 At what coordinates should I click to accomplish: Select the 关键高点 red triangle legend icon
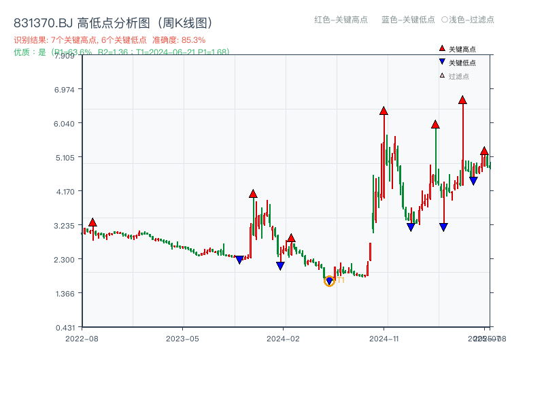pos(441,48)
